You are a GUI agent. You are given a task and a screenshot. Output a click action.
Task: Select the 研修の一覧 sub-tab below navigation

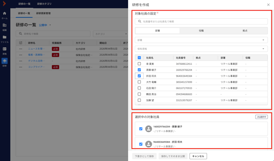click(24, 13)
